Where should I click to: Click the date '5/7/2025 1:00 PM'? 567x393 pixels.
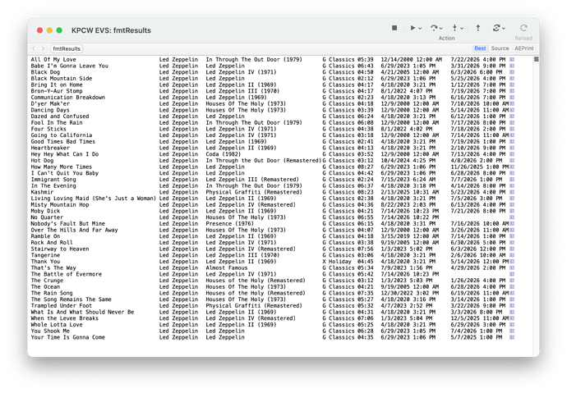tap(477, 337)
